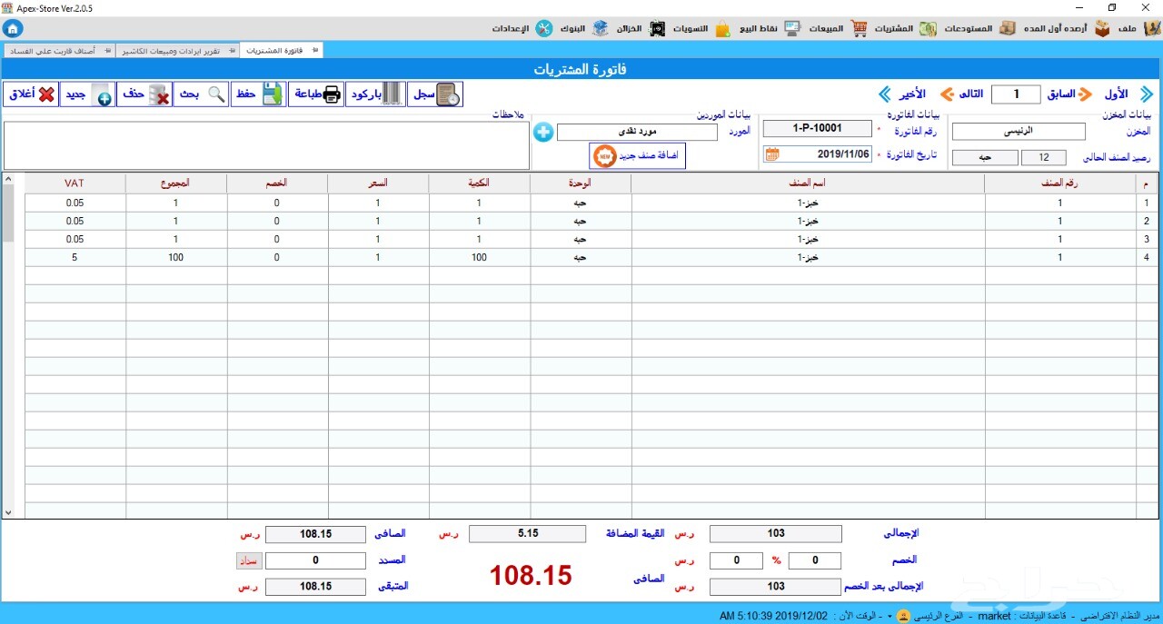Image resolution: width=1163 pixels, height=624 pixels.
Task: Click the notes (ملاحظات) text area
Action: pyautogui.click(x=266, y=145)
